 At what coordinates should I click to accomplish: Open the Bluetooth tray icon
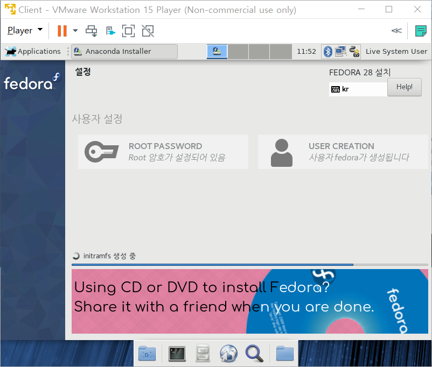[x=328, y=52]
